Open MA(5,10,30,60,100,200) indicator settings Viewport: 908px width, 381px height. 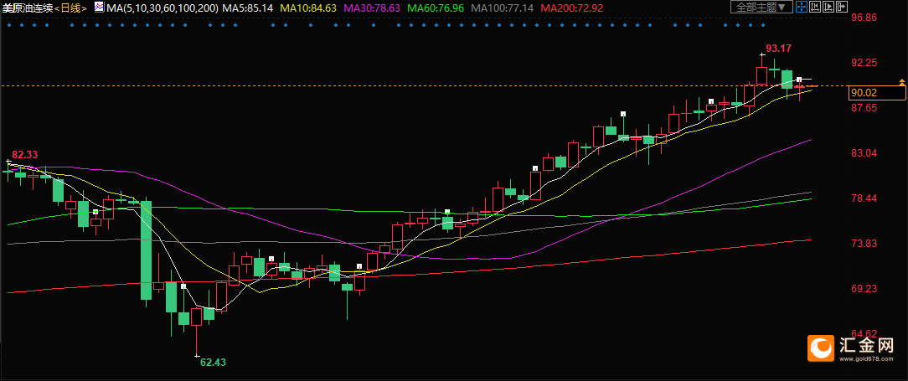[x=163, y=8]
